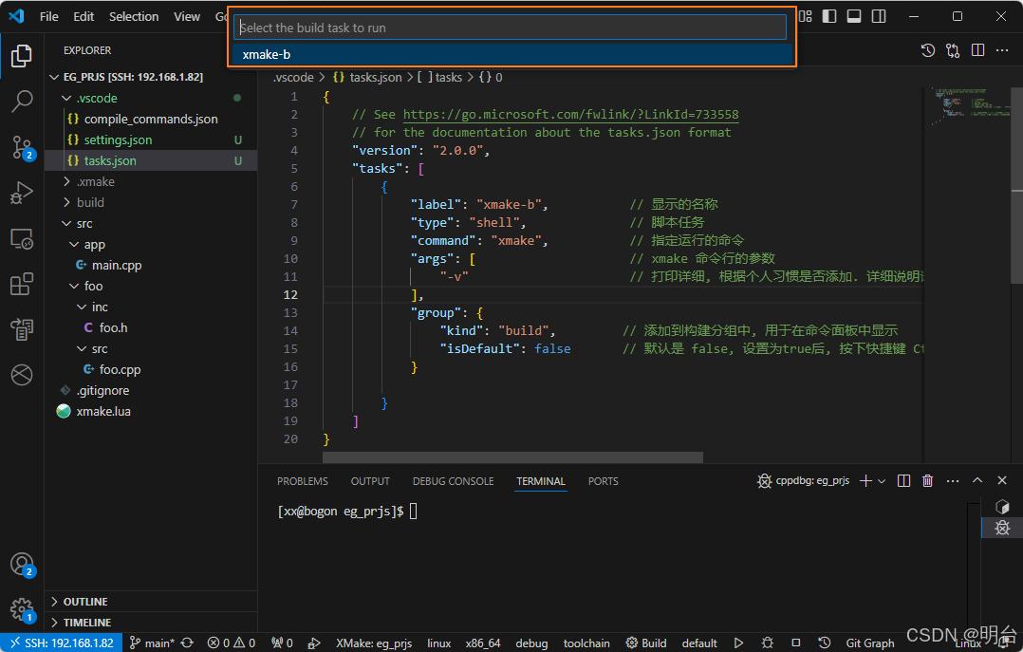Image resolution: width=1023 pixels, height=652 pixels.
Task: Focus the 'Select the build task to run' input
Action: tap(510, 28)
